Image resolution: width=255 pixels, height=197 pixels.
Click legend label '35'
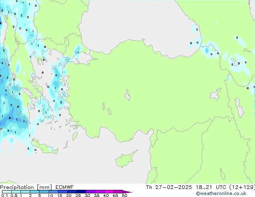coord(97,195)
